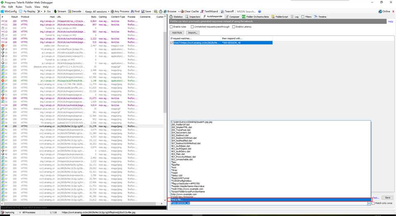Screen dimensions: 396x216
Task: Choose 200_FiddlerGif.dat from list
Action: point(271,124)
